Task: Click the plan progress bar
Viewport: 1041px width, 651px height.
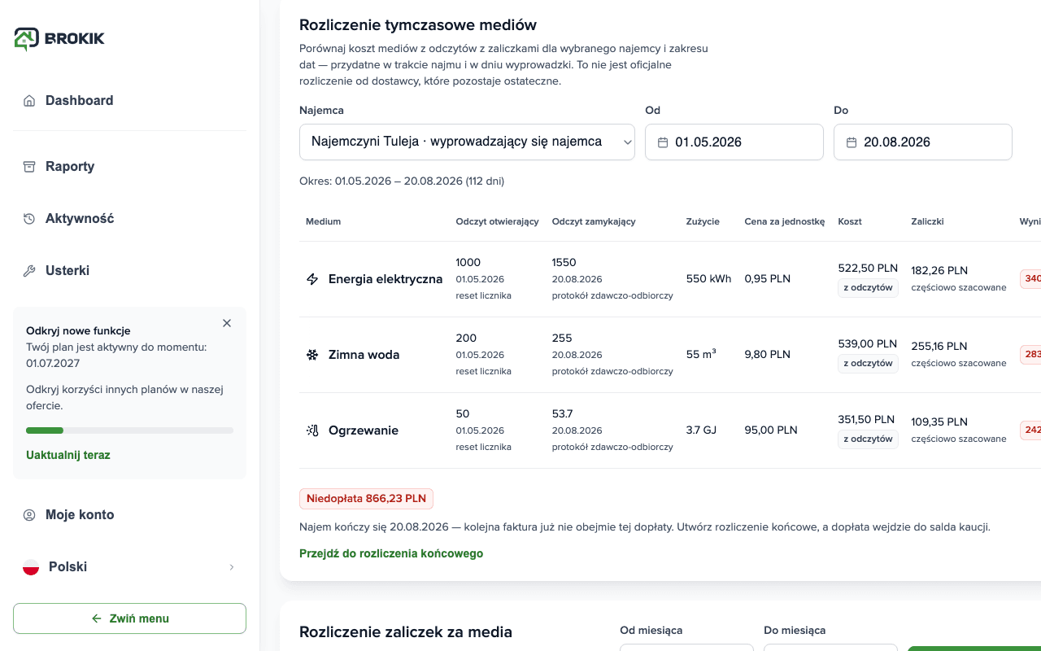Action: pyautogui.click(x=129, y=430)
